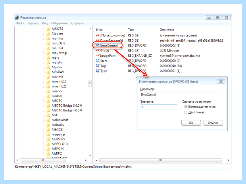Expand the monitor tree node
This screenshot has width=246, height=184.
(44, 38)
